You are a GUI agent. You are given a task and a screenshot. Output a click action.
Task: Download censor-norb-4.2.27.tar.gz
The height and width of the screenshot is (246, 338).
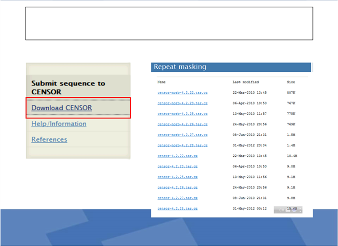coord(182,135)
